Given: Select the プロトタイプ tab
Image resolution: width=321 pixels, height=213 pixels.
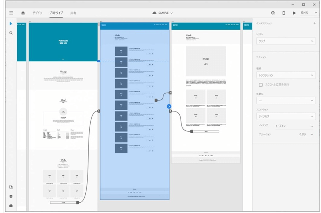Looking at the screenshot, I should coord(56,13).
